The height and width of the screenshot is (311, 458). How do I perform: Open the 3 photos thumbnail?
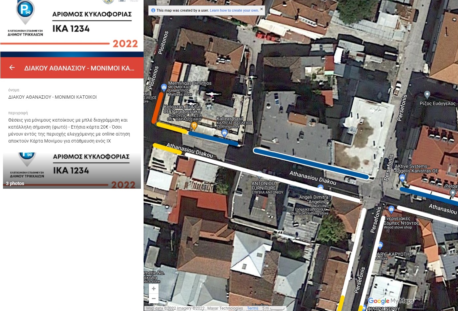[x=72, y=170]
